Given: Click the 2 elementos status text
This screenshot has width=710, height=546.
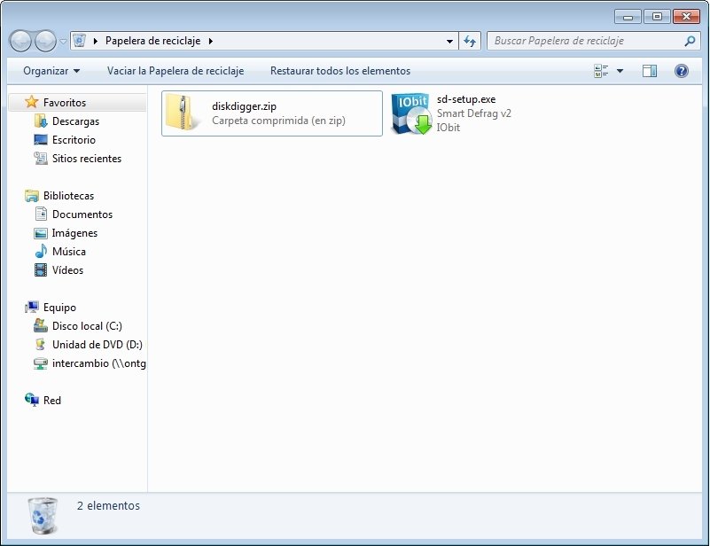Looking at the screenshot, I should pos(108,506).
